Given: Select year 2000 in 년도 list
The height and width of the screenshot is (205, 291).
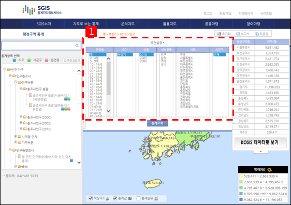Looking at the screenshot, I should [143, 61].
